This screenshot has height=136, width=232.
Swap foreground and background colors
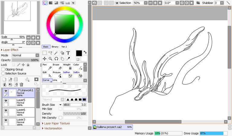click(85, 52)
